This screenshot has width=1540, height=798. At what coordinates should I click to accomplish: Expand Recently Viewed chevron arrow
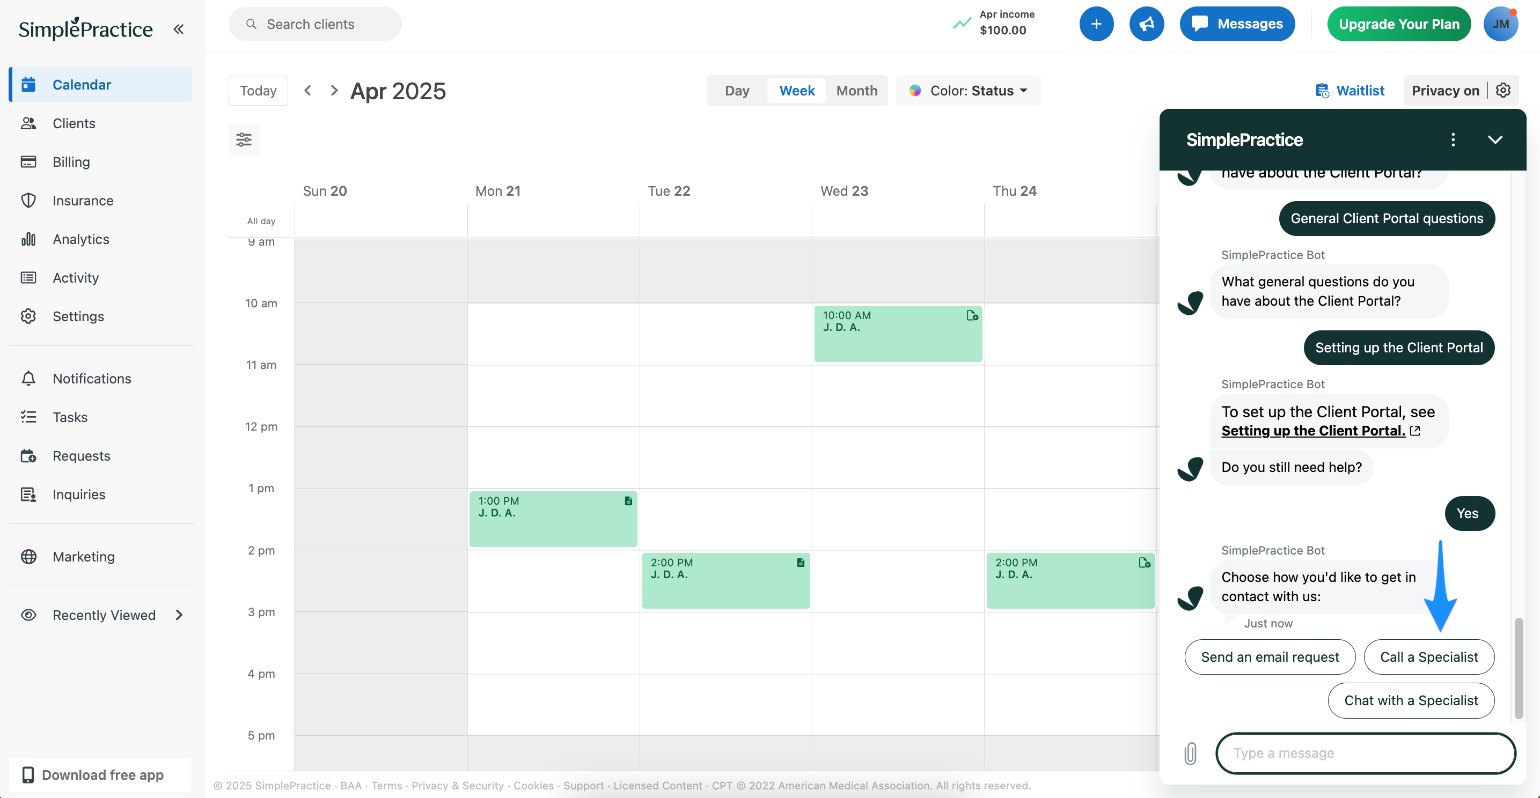(179, 615)
